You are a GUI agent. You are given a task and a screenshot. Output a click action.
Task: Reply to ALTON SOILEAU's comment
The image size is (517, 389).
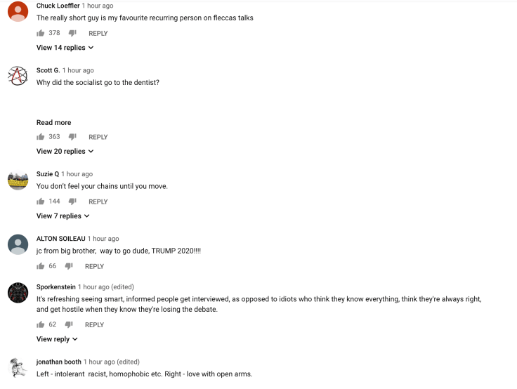94,266
